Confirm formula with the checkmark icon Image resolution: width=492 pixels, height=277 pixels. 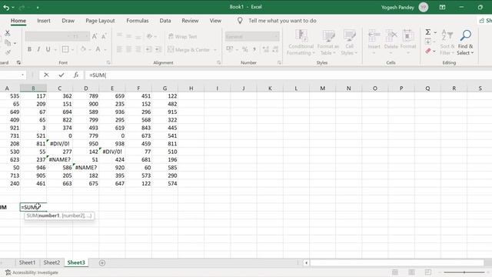[x=61, y=75]
